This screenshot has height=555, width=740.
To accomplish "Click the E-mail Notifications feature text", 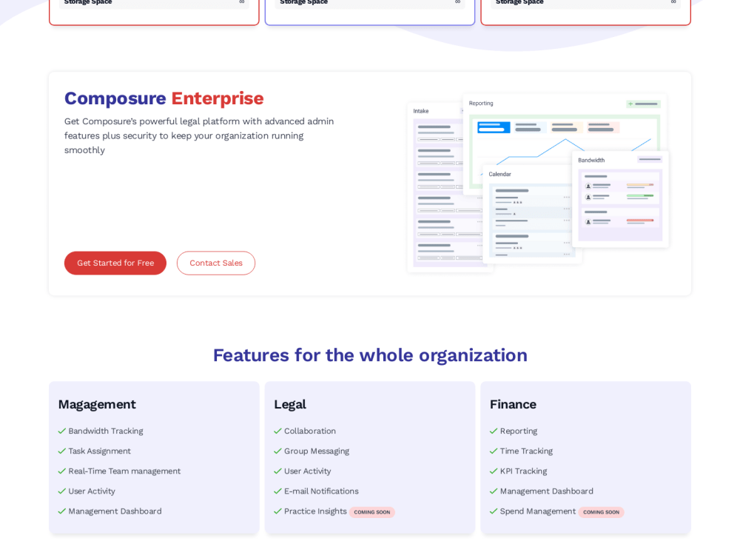I will pyautogui.click(x=321, y=491).
